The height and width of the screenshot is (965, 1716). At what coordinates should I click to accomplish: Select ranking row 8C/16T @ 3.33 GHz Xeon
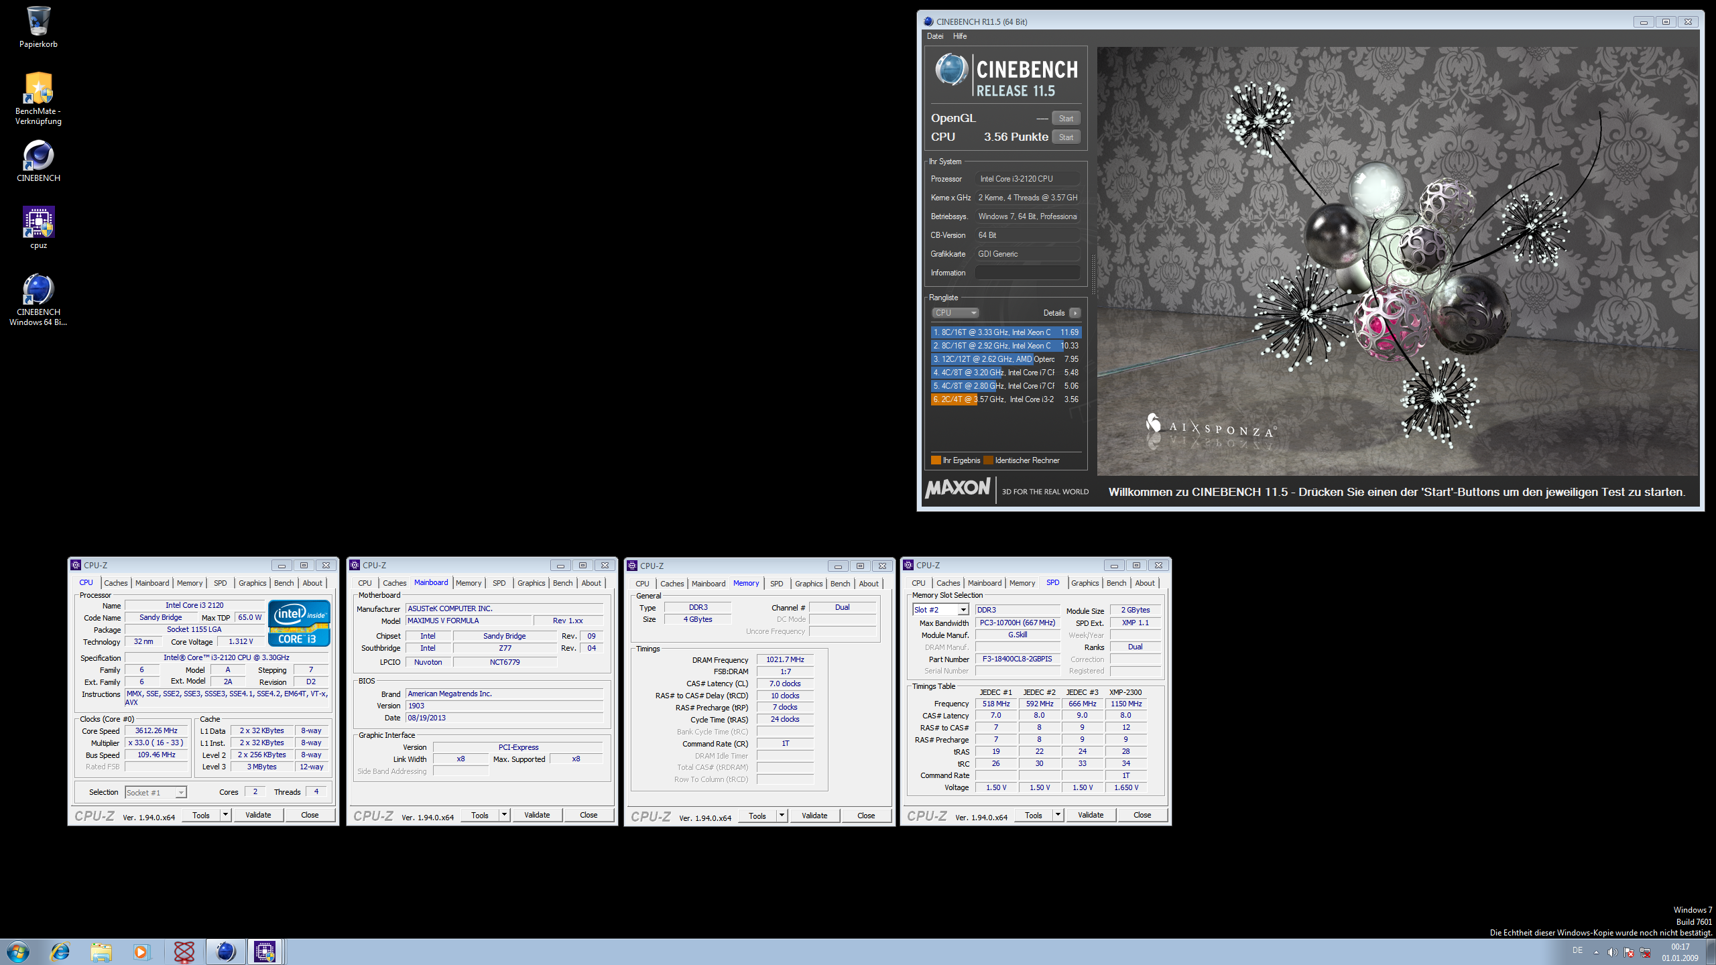click(x=1005, y=332)
